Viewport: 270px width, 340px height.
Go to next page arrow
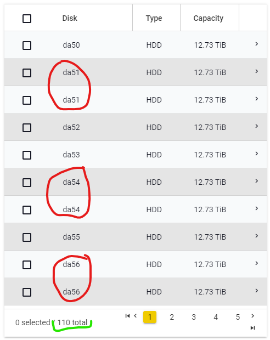pyautogui.click(x=252, y=316)
